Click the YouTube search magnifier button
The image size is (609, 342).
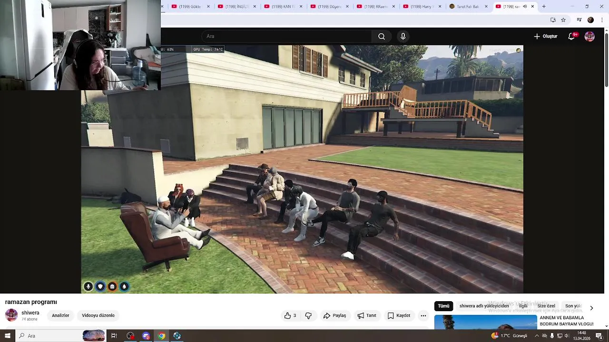click(382, 37)
